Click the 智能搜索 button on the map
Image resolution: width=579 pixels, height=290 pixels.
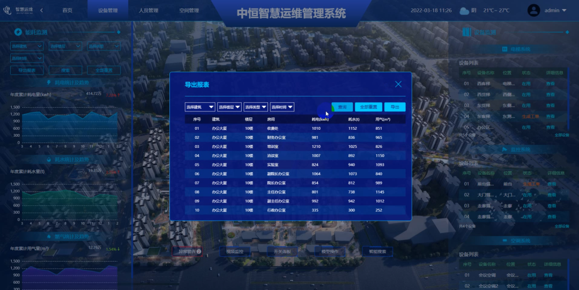377,251
